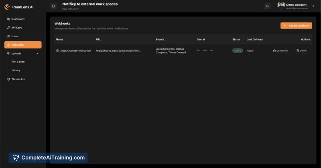Click the Never last delivery value
This screenshot has width=321, height=168.
point(250,51)
